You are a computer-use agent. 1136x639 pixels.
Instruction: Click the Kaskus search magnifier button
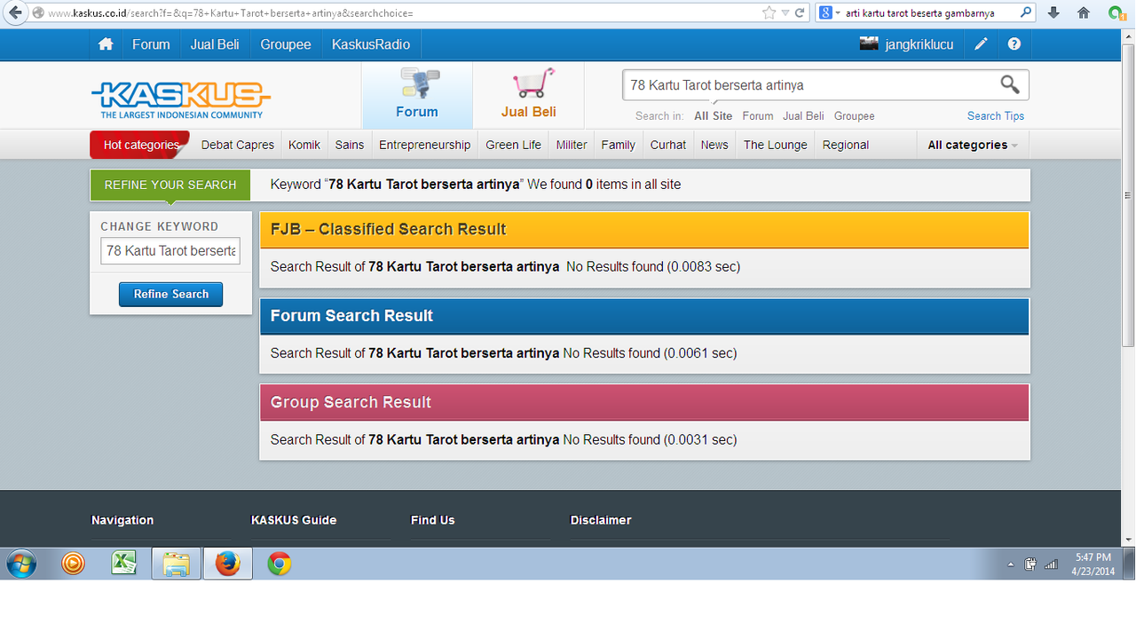click(1010, 84)
